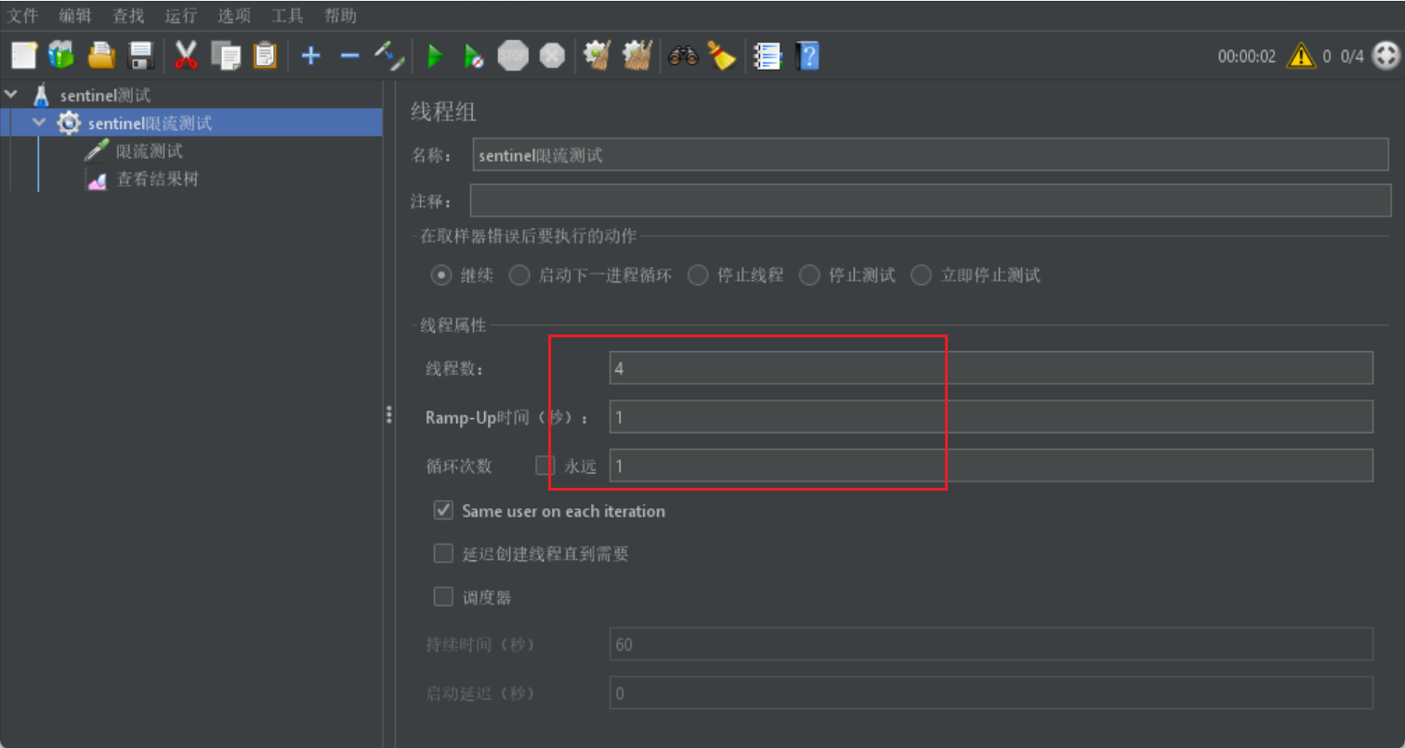This screenshot has height=748, width=1405.
Task: Open the 文件 menu
Action: [23, 16]
